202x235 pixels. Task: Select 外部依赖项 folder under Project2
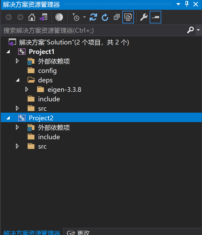pyautogui.click(x=54, y=128)
